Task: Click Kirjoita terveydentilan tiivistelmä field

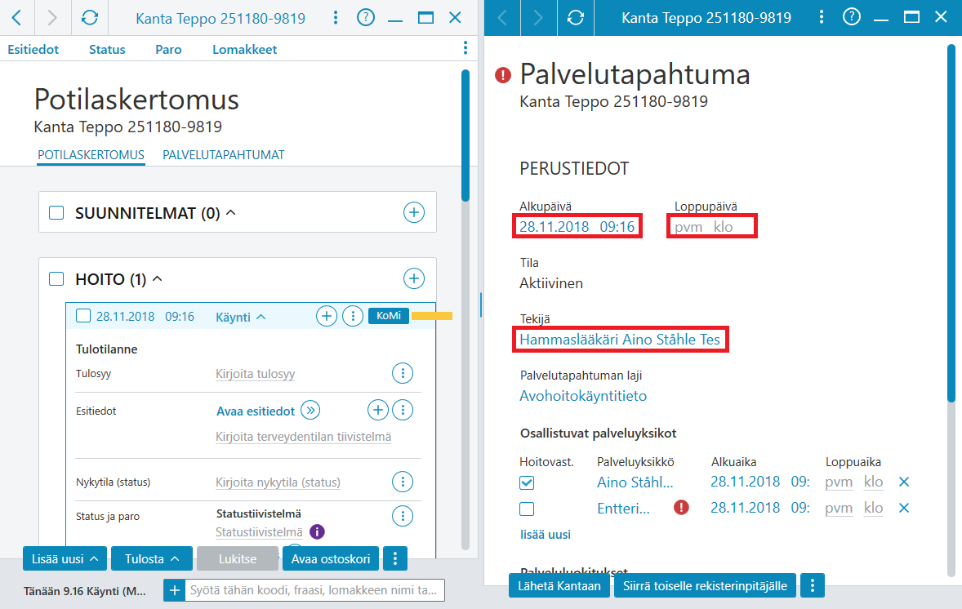Action: 303,437
